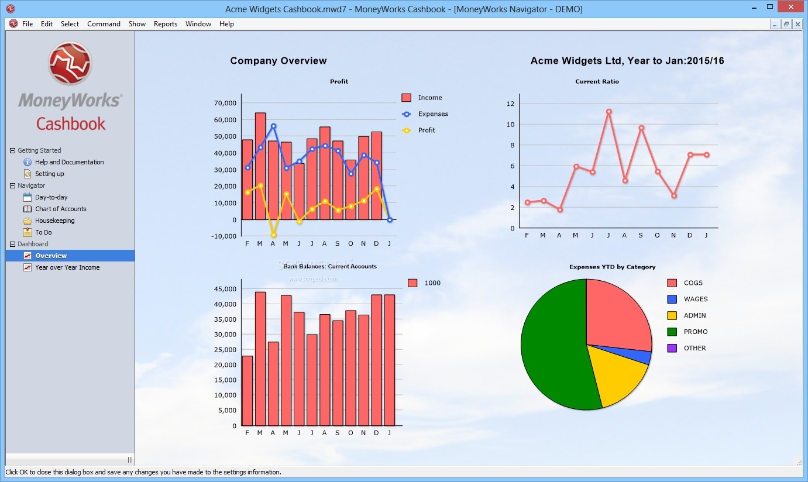Open the To Do item
Image resolution: width=808 pixels, height=482 pixels.
tap(43, 232)
